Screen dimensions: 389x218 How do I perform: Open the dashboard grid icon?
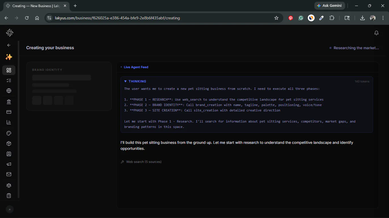(9, 70)
